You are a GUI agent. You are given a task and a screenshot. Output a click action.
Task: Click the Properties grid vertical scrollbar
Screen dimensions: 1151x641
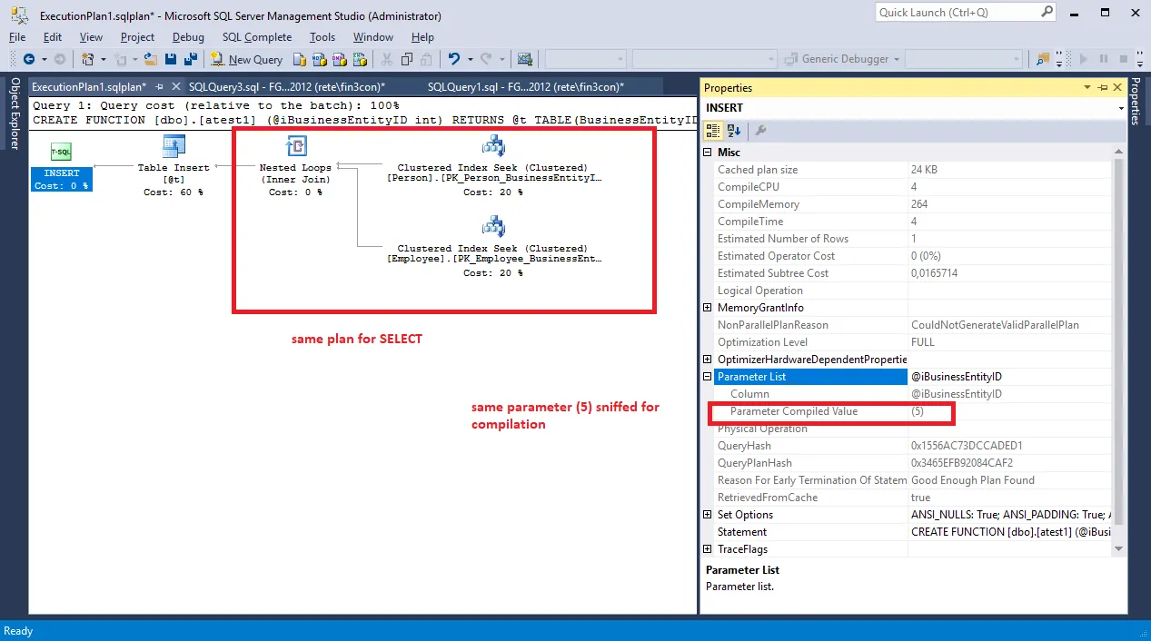coord(1120,350)
